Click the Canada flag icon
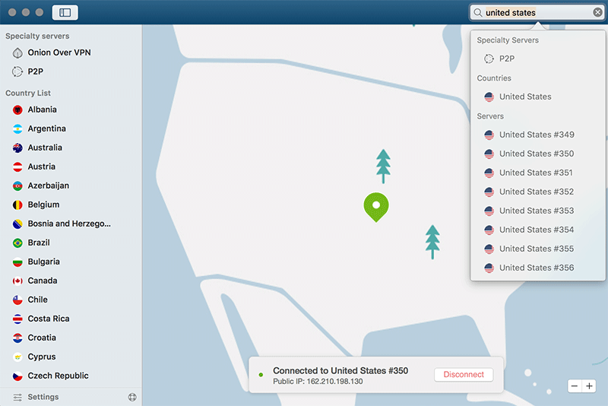This screenshot has width=608, height=406. click(17, 281)
